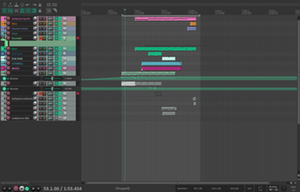Open Project Settings from the toolbar
Viewport: 300px width, 192px height.
22,4
